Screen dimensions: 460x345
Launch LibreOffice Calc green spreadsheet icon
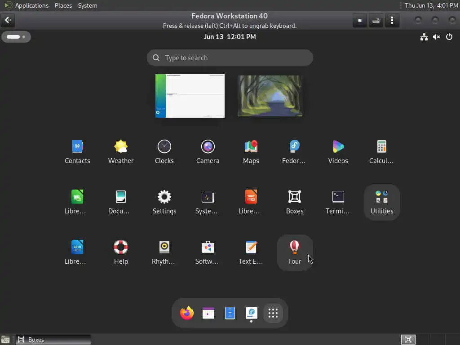click(x=77, y=203)
